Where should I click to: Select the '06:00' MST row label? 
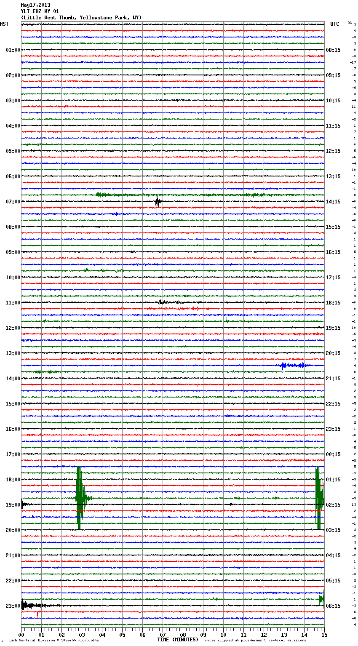pos(13,176)
